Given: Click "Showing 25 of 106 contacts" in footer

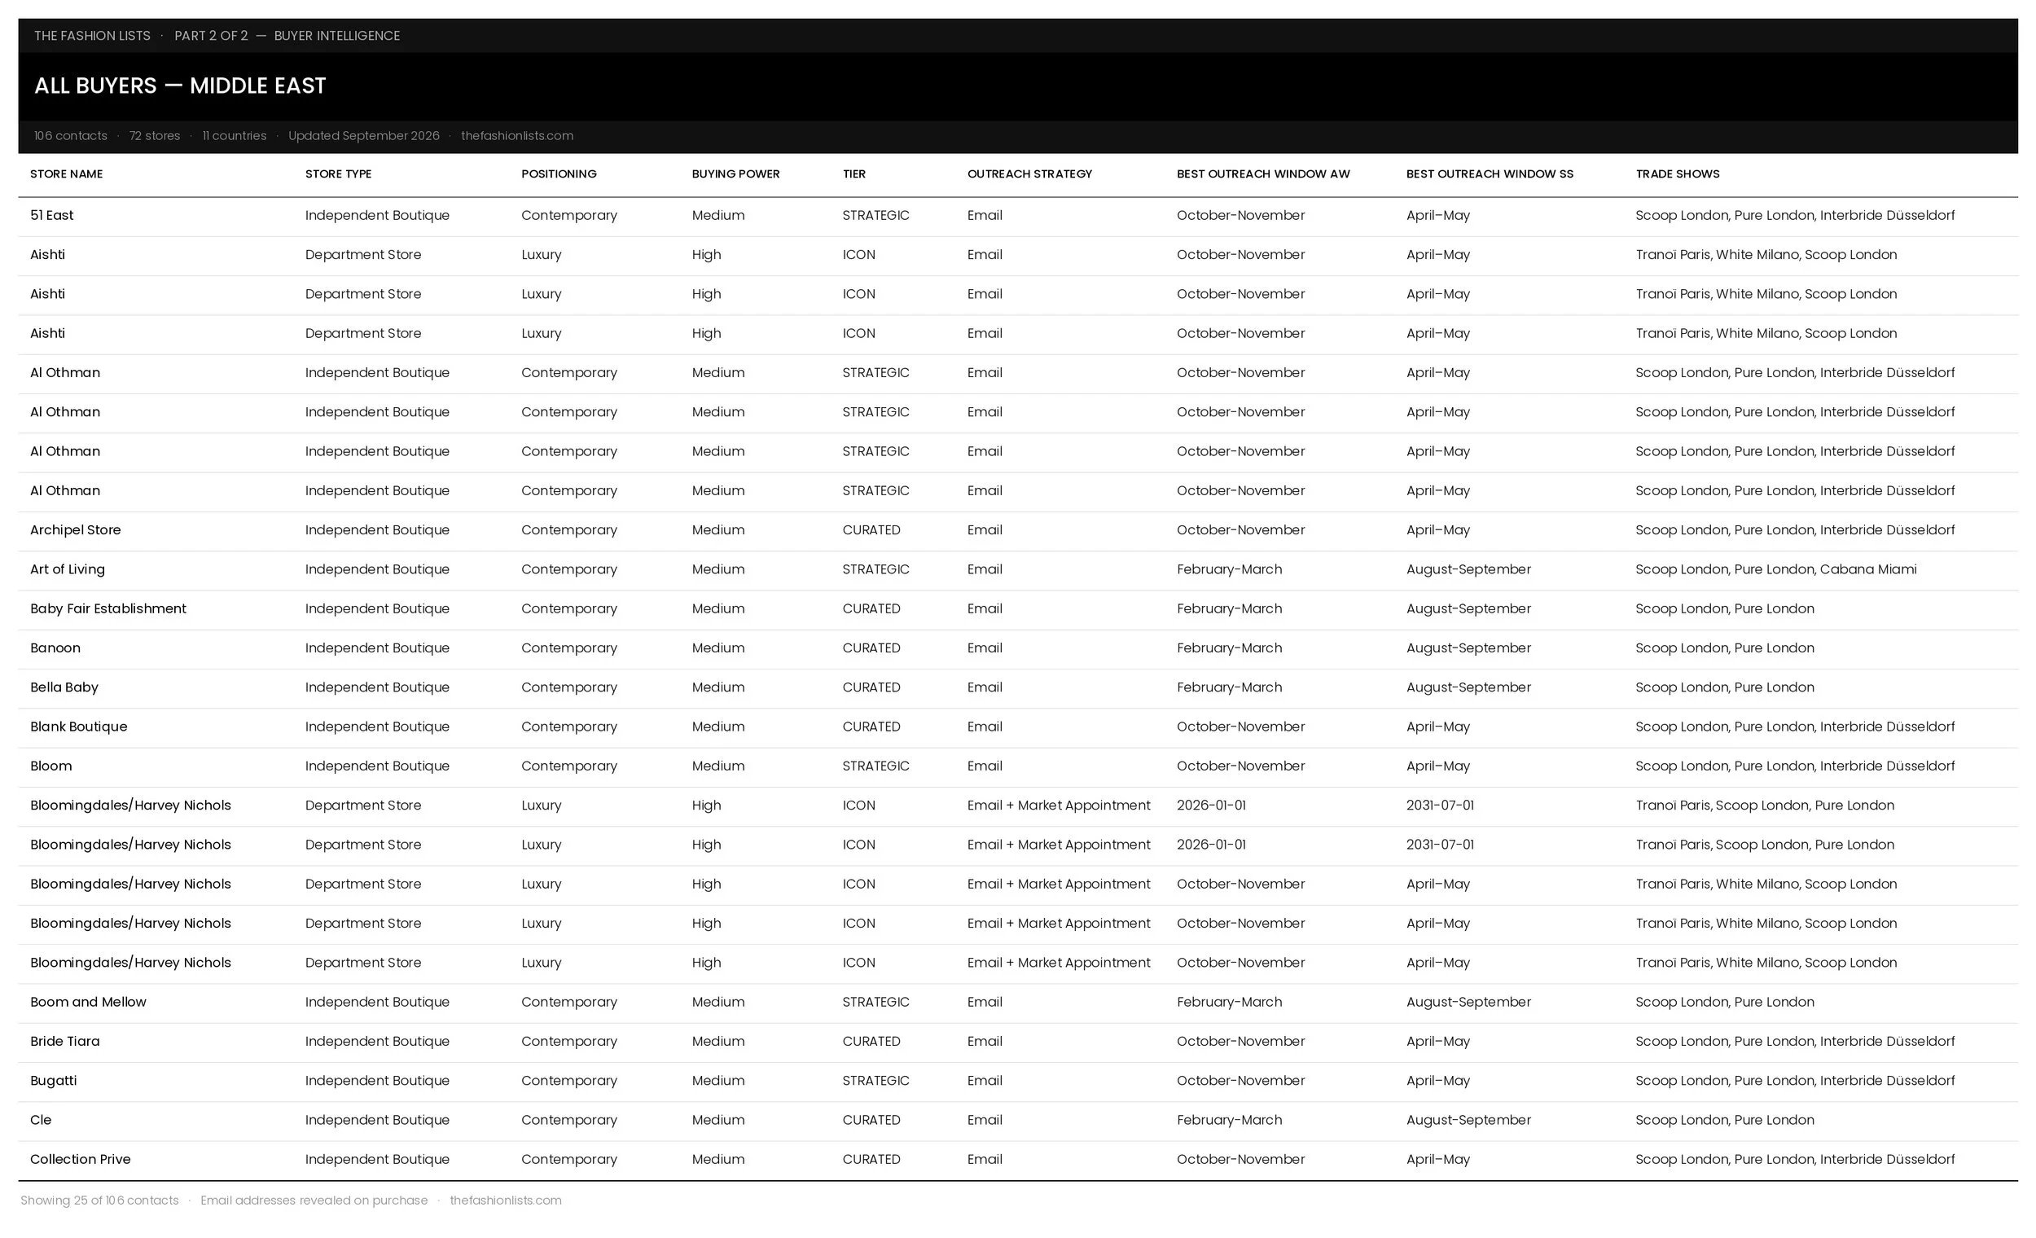Looking at the screenshot, I should (x=99, y=1200).
